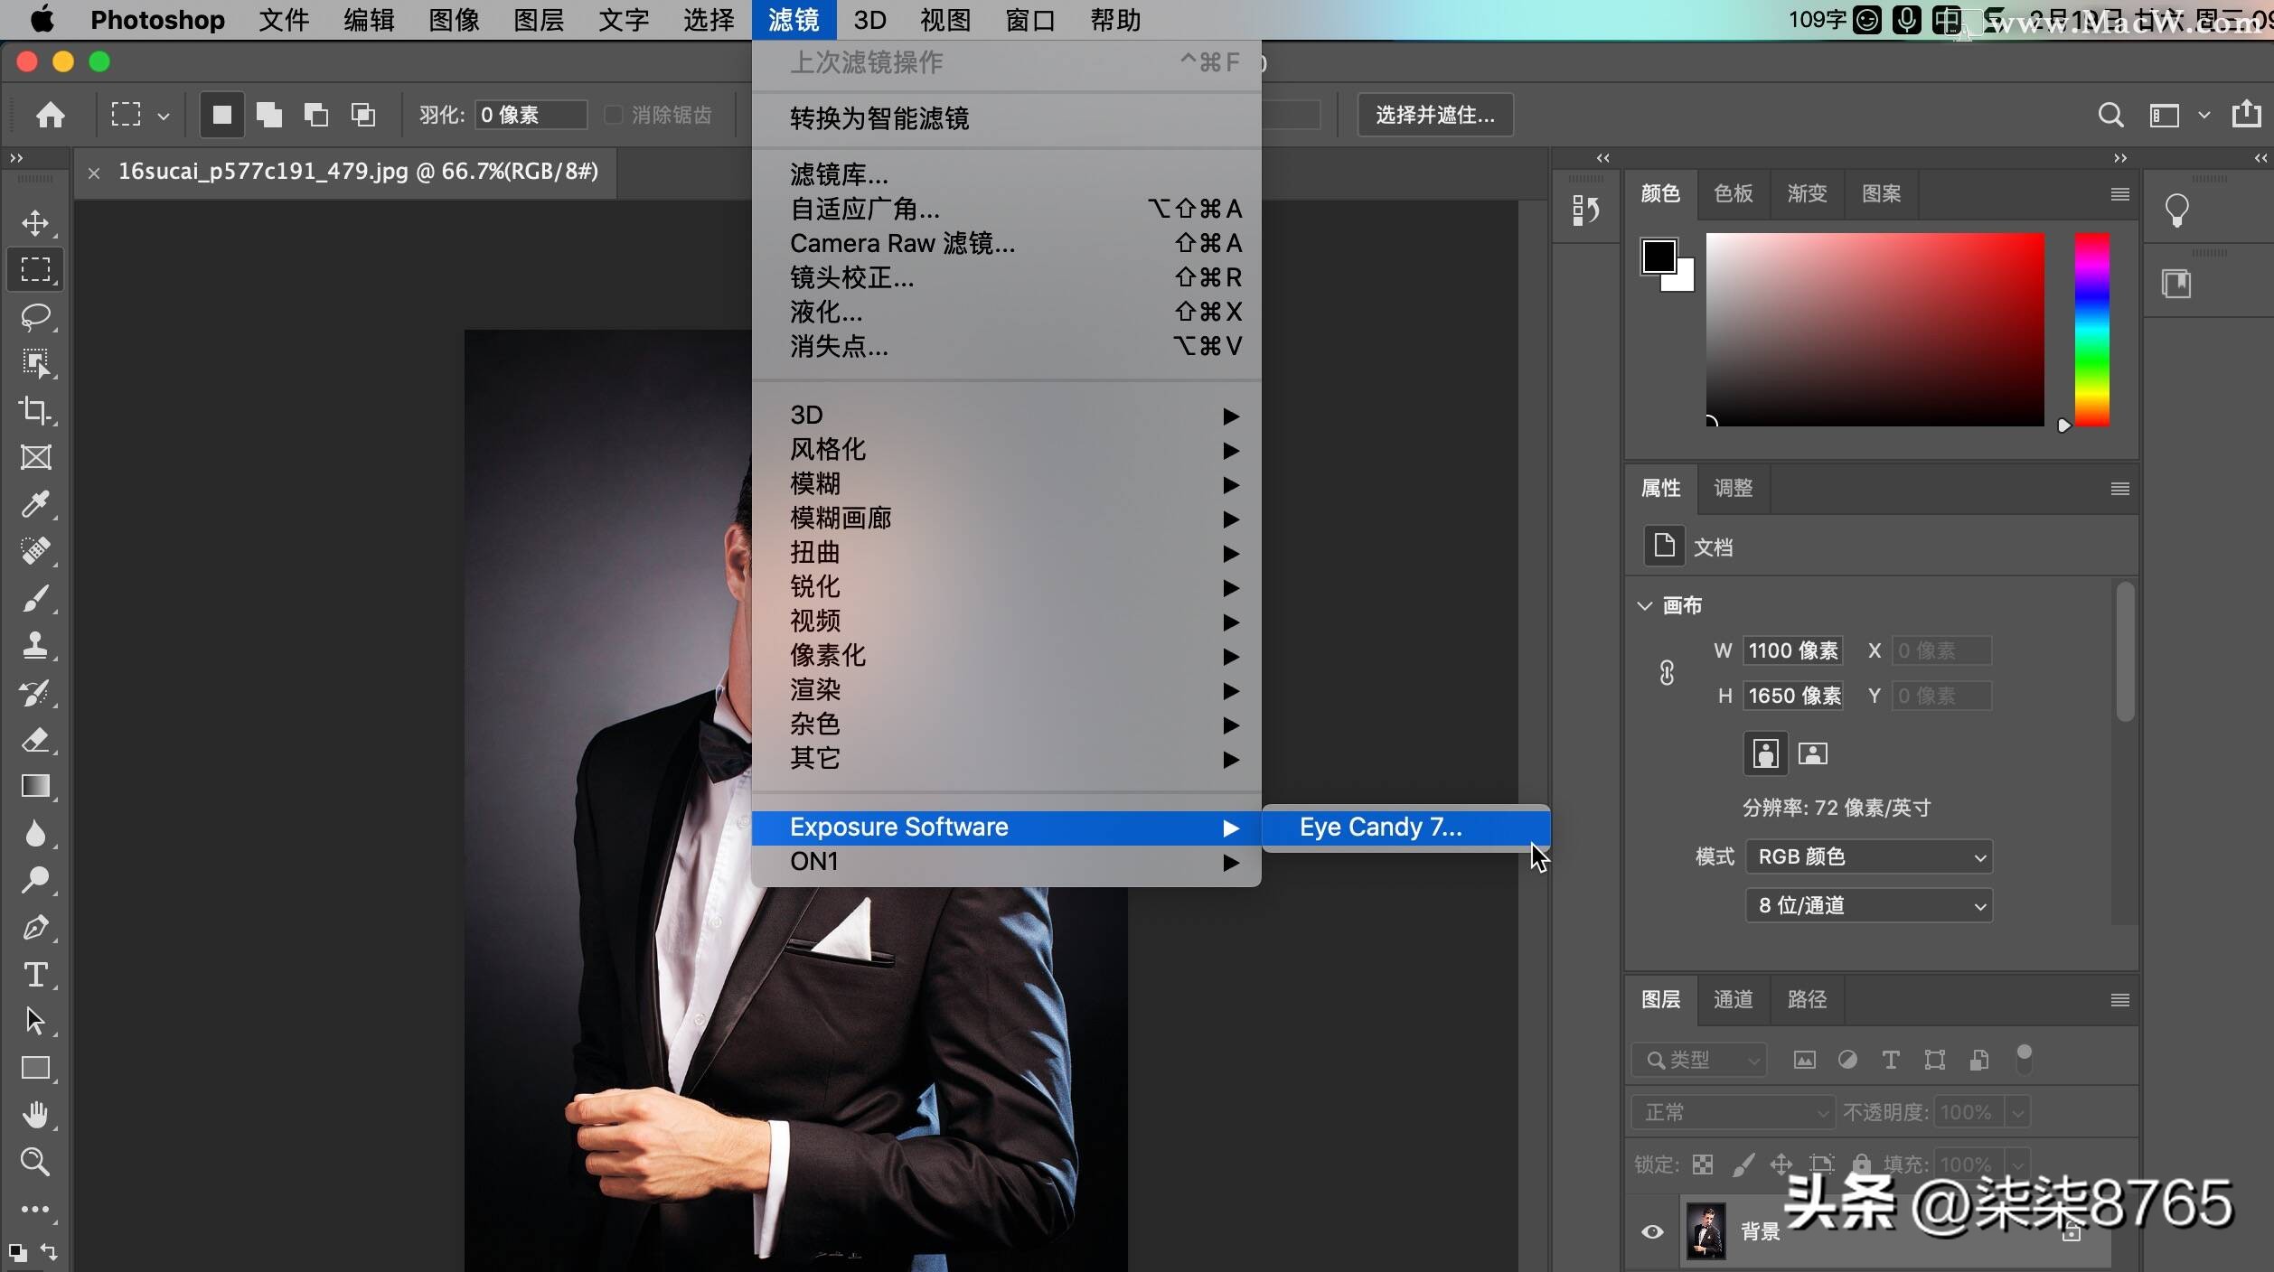2274x1272 pixels.
Task: Select the Lasso tool
Action: (x=35, y=316)
